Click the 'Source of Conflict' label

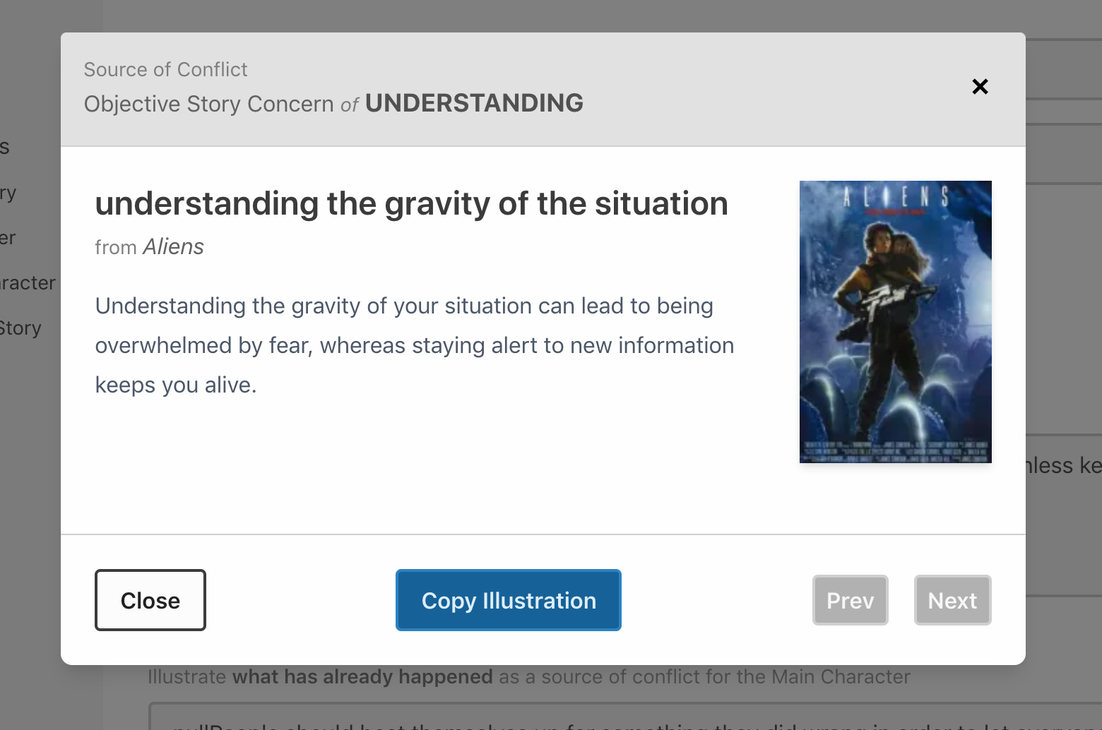tap(166, 69)
